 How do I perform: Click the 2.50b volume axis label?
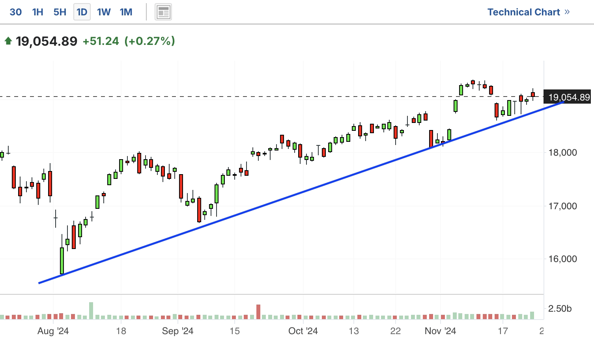pos(560,309)
